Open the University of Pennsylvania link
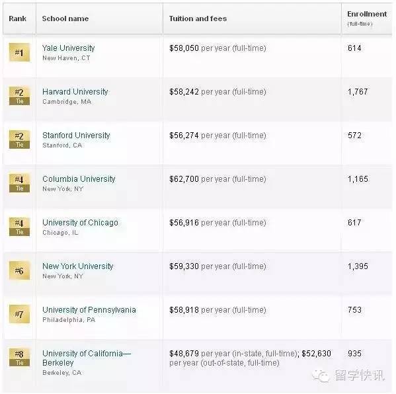 coord(89,310)
